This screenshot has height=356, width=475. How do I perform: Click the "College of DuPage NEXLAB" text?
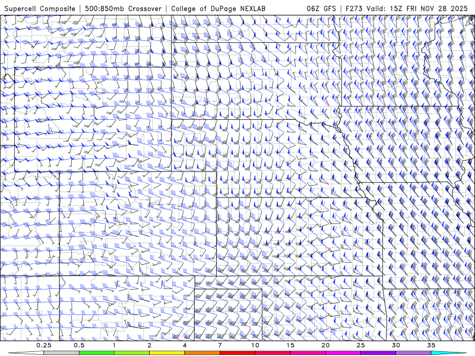[x=218, y=8]
